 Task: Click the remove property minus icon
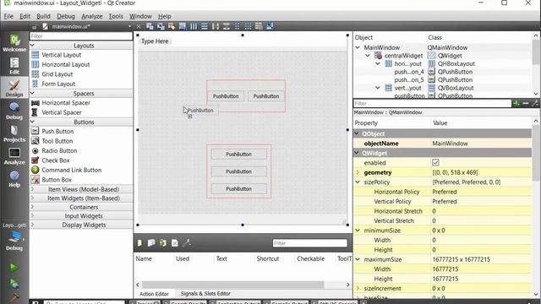click(x=526, y=103)
